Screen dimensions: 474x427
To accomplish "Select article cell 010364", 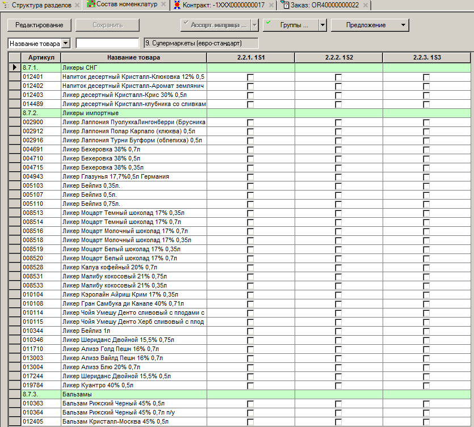I will coord(41,412).
